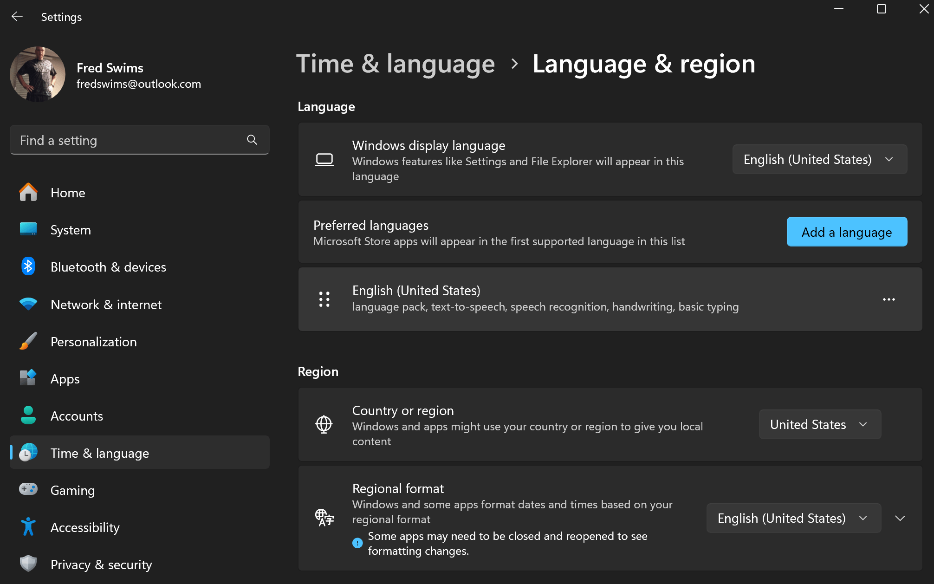
Task: Click the back arrow icon
Action: [17, 17]
